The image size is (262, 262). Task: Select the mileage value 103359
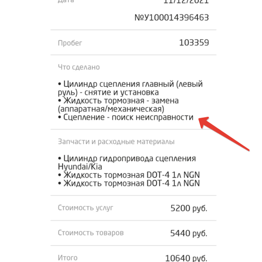tap(194, 43)
